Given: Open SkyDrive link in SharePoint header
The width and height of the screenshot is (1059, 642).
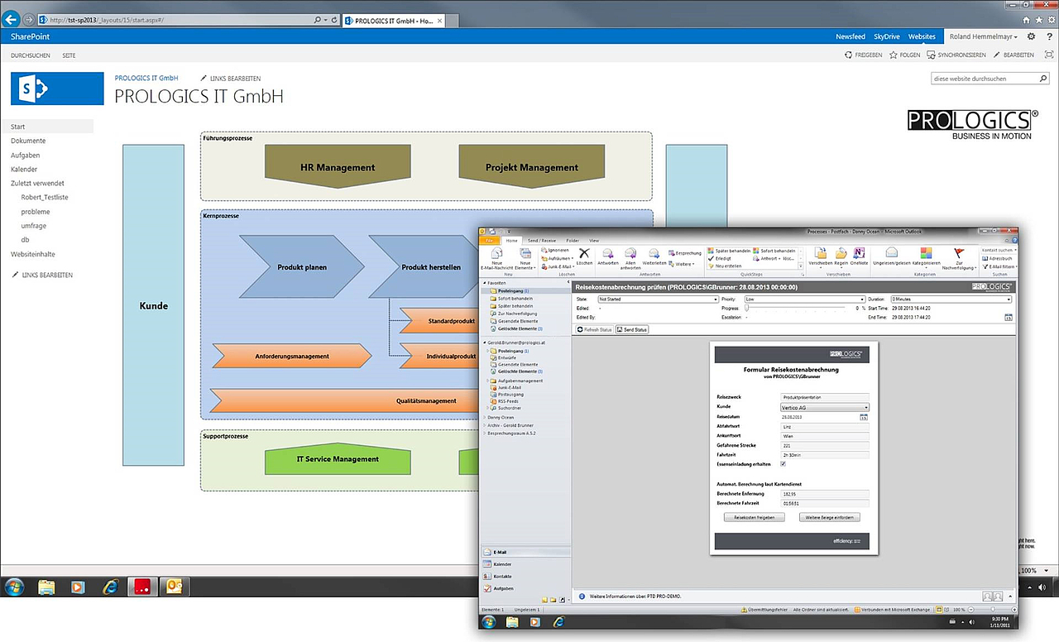Looking at the screenshot, I should [887, 36].
